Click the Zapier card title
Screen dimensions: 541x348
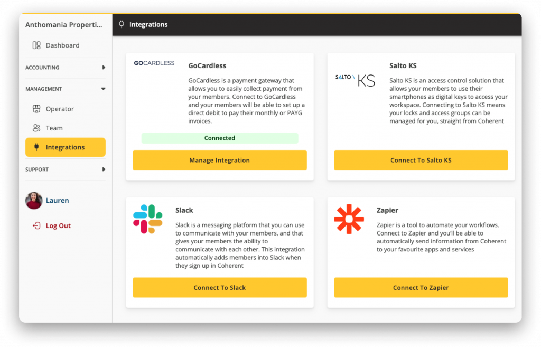[x=387, y=210]
